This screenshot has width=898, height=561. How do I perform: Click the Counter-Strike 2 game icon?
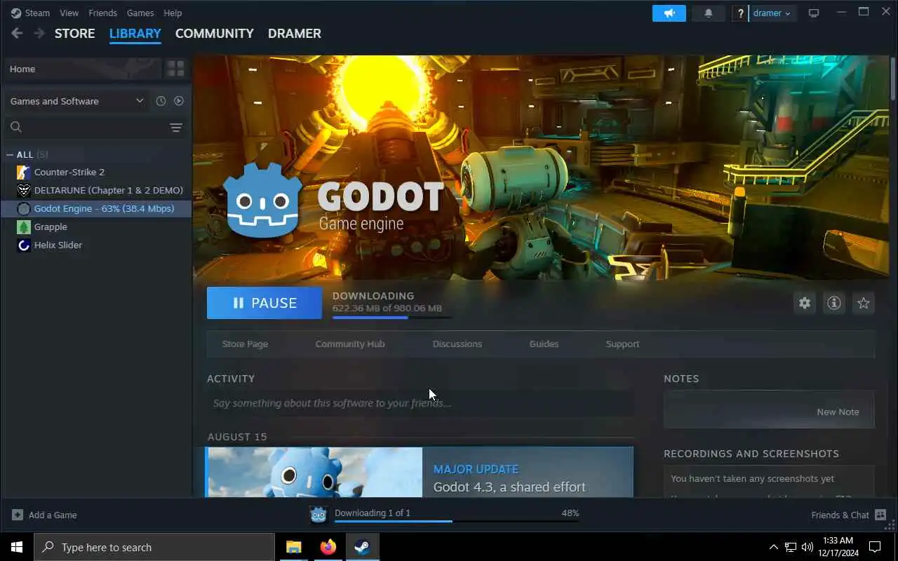coord(24,172)
